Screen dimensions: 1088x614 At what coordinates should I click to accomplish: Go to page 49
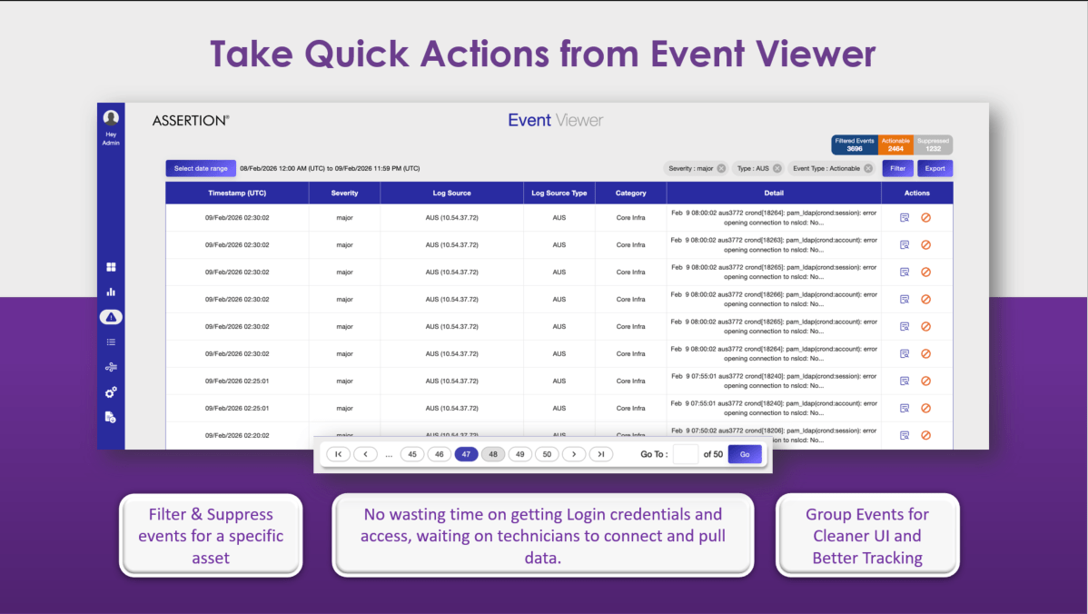click(x=520, y=454)
